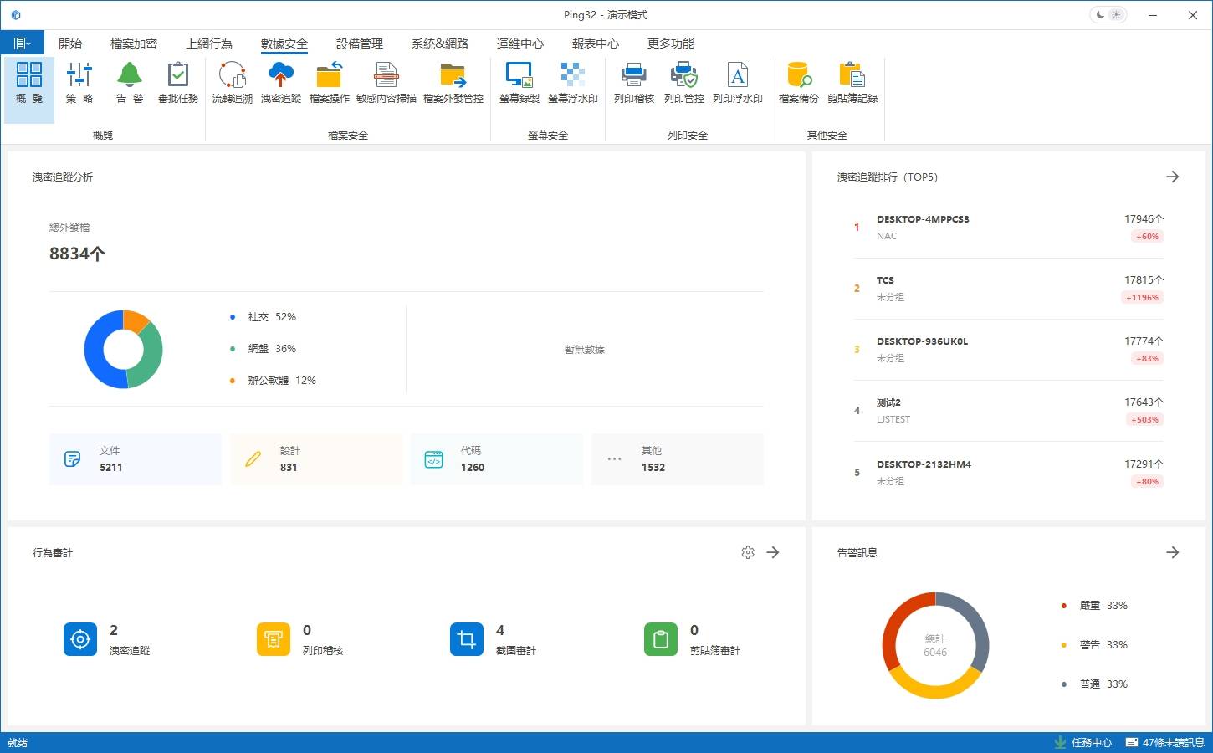Open 任務中心 in the status bar
Viewport: 1213px width, 753px height.
click(x=1083, y=742)
